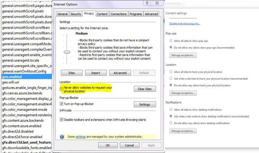The width and height of the screenshot is (259, 153).
Task: Enable never allow websites location checkbox
Action: click(x=62, y=89)
